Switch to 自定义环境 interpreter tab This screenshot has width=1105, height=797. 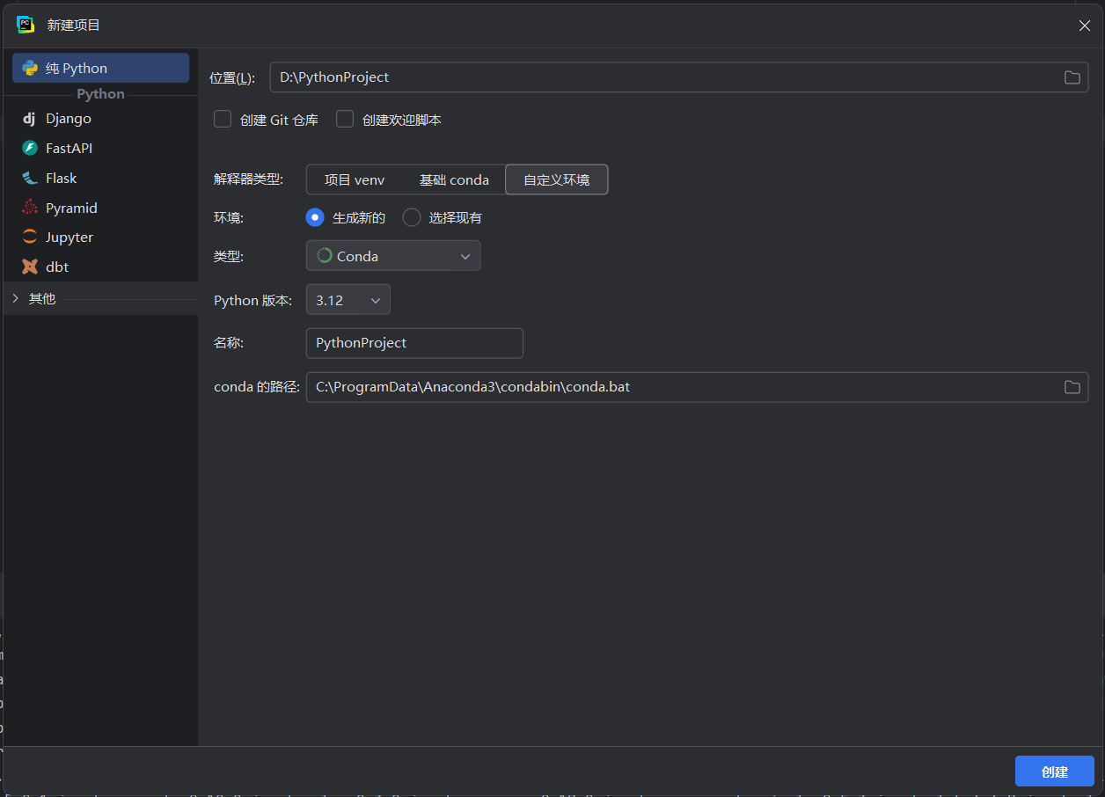[556, 179]
